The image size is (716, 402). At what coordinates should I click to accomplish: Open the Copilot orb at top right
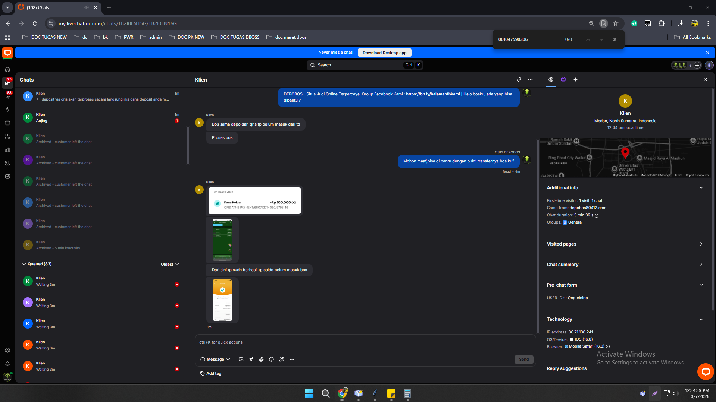709,65
